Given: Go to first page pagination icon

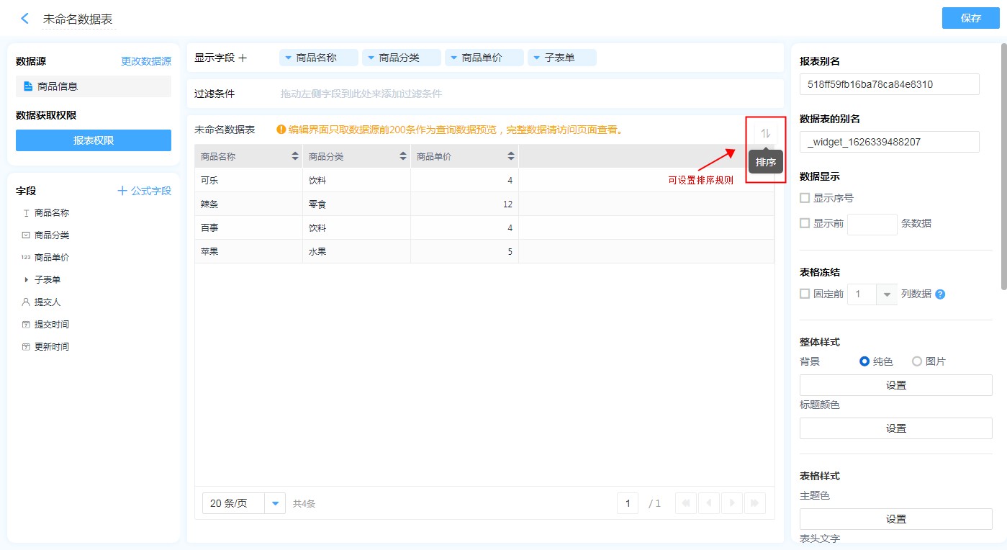Looking at the screenshot, I should pyautogui.click(x=686, y=503).
